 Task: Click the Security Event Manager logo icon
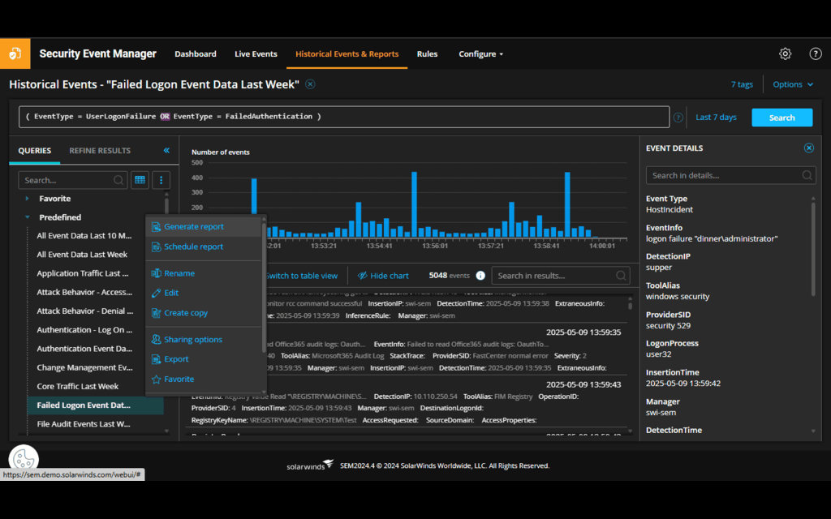click(x=15, y=54)
